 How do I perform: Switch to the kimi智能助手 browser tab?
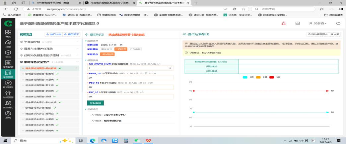pyautogui.click(x=56, y=3)
